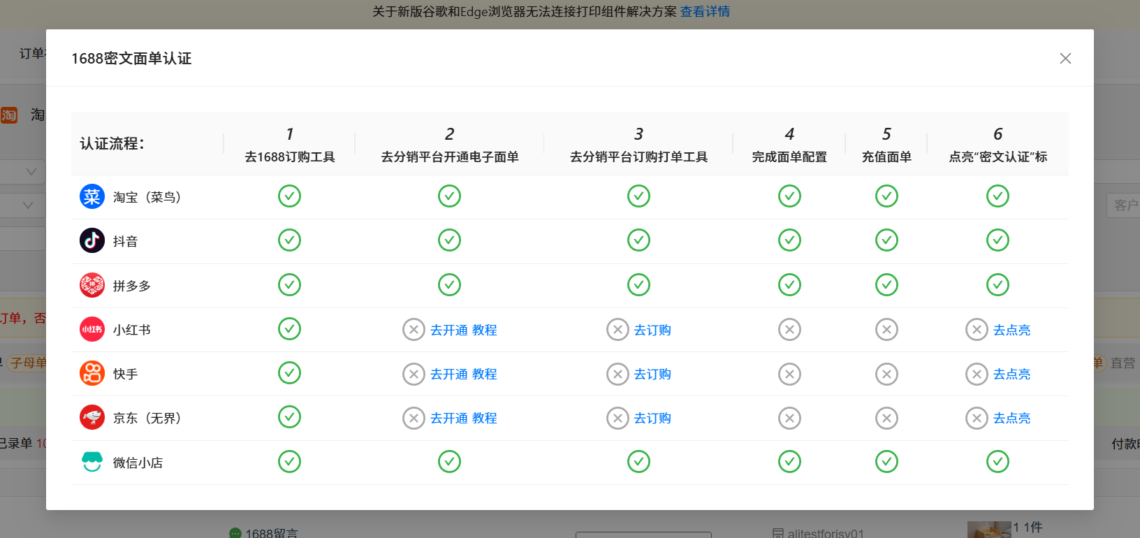Click 快手 step 5 gray cross icon
The width and height of the screenshot is (1140, 538).
(886, 374)
